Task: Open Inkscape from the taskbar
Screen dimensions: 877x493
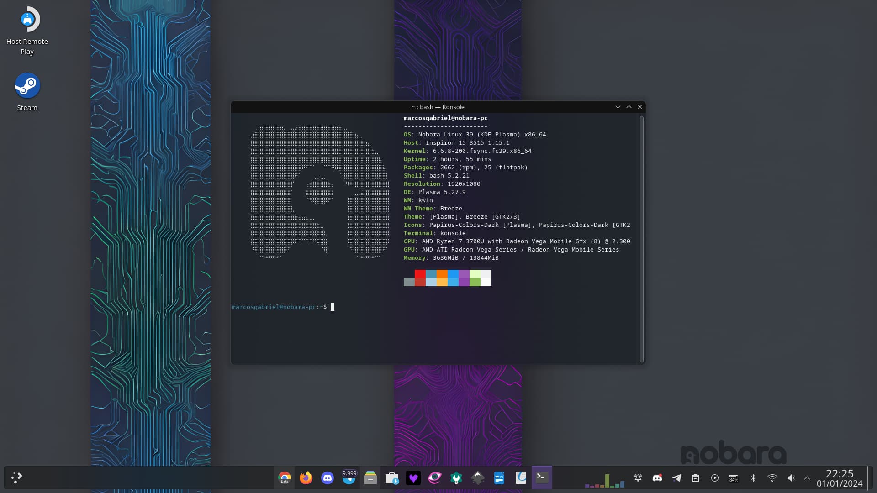Action: click(478, 478)
